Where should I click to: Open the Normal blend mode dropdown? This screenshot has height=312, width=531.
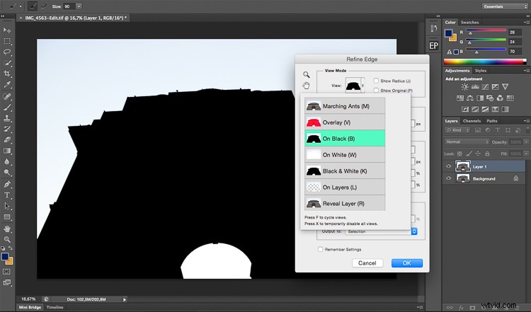(x=467, y=141)
